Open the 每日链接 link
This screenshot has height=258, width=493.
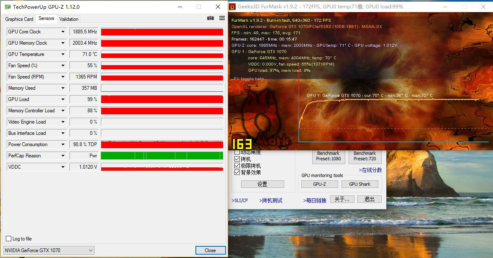tap(315, 200)
